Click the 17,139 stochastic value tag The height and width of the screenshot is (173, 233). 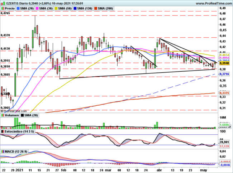click(x=224, y=146)
